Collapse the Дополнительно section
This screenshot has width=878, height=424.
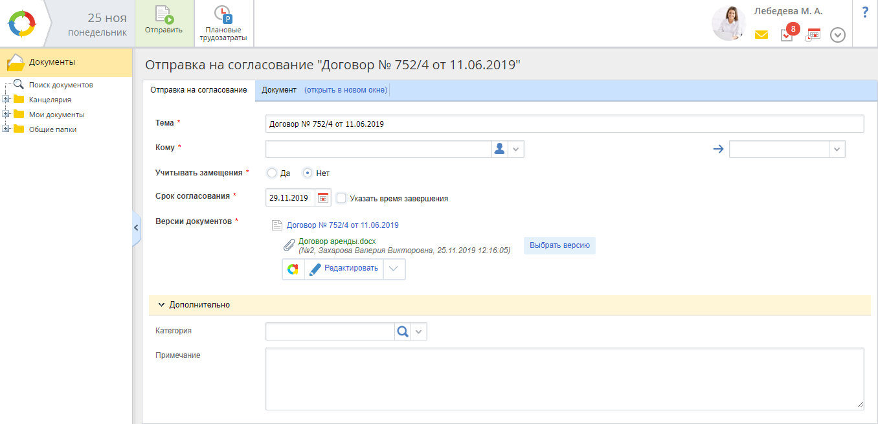[162, 304]
